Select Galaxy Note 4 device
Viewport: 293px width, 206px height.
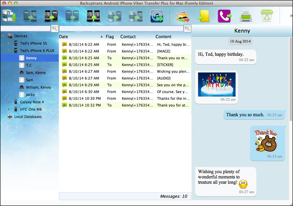click(x=32, y=102)
